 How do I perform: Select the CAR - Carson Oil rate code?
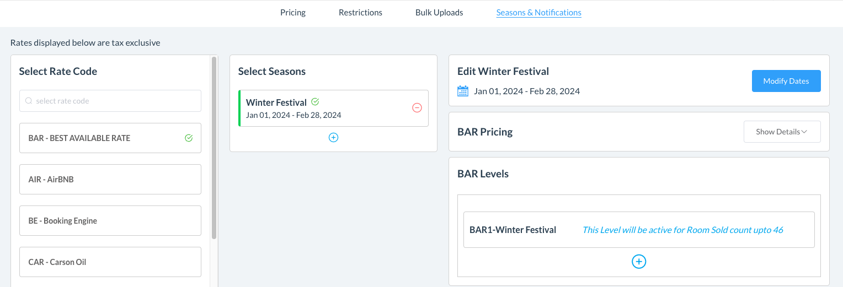(110, 262)
